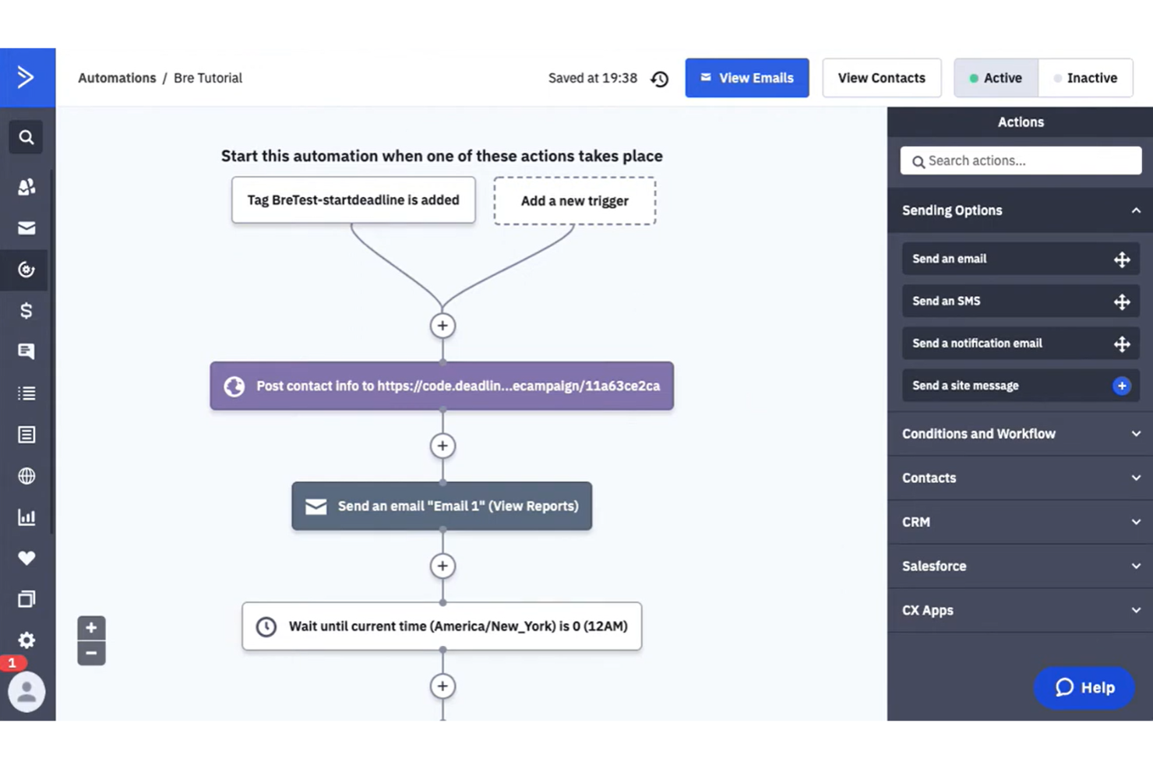Image resolution: width=1153 pixels, height=769 pixels.
Task: Set automation status to Active
Action: coord(996,78)
